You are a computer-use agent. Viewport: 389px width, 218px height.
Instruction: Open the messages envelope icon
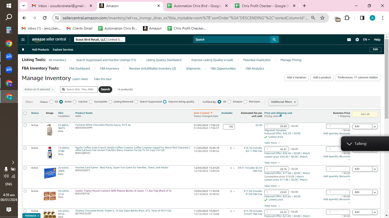point(349,40)
